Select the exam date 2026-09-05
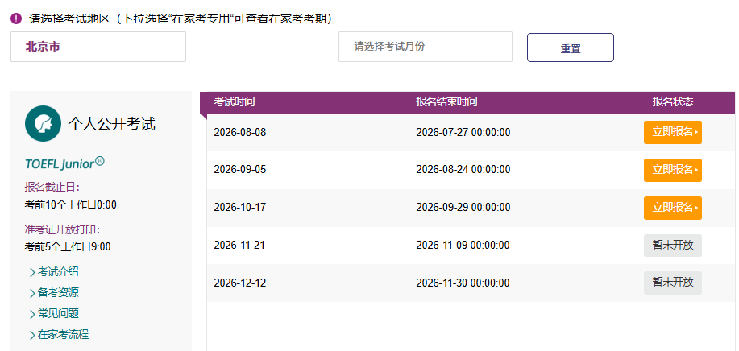Screen dimensions: 739x351 pos(240,170)
